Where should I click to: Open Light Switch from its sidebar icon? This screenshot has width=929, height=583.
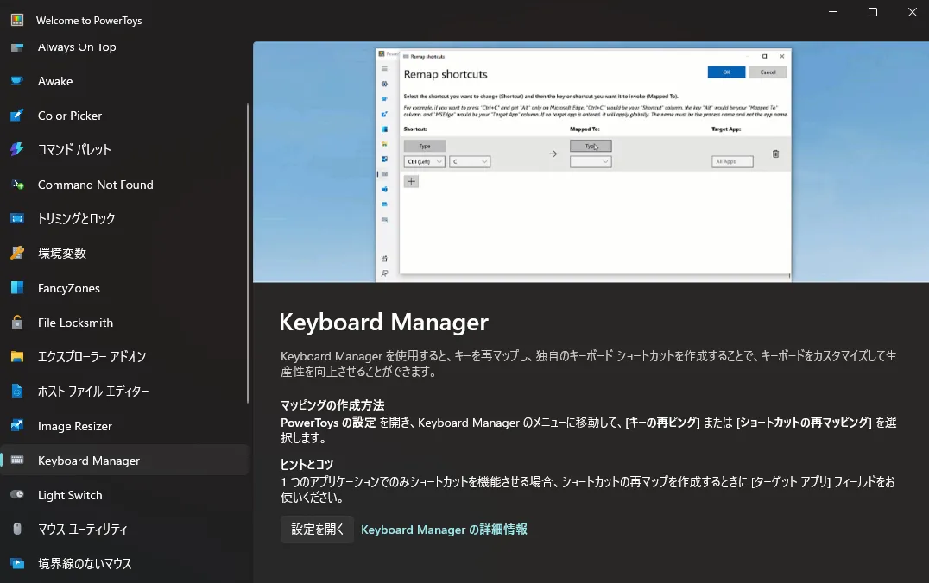tap(19, 495)
